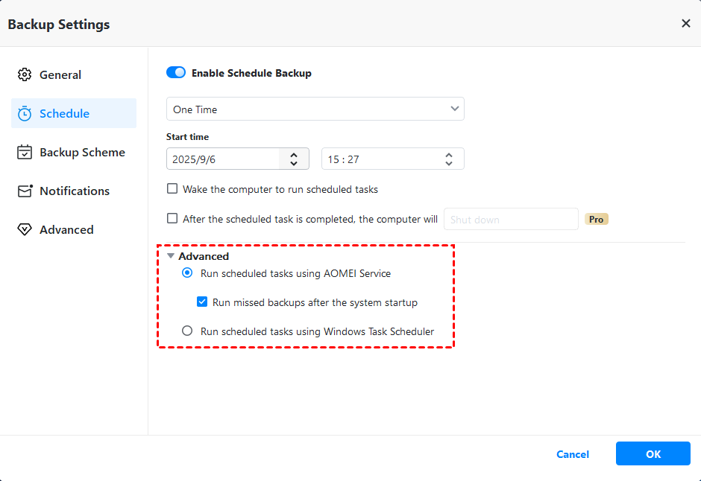701x481 pixels.
Task: Click the Notifications envelope icon
Action: 25,191
